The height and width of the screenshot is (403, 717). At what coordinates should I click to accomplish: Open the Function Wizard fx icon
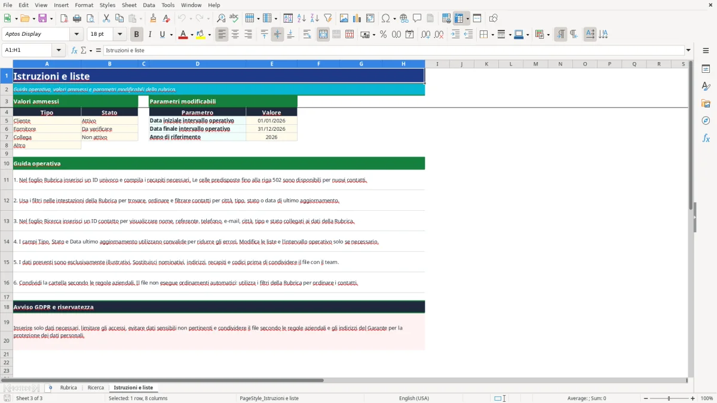coord(74,51)
